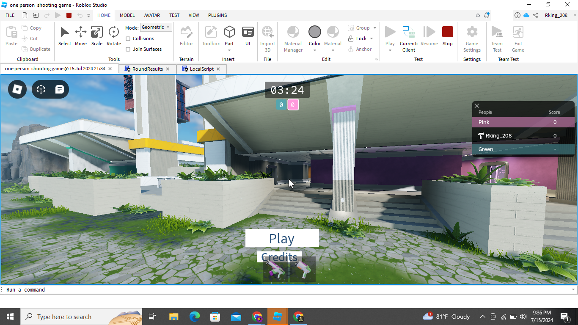Open File Explorer from taskbar

coord(173,317)
